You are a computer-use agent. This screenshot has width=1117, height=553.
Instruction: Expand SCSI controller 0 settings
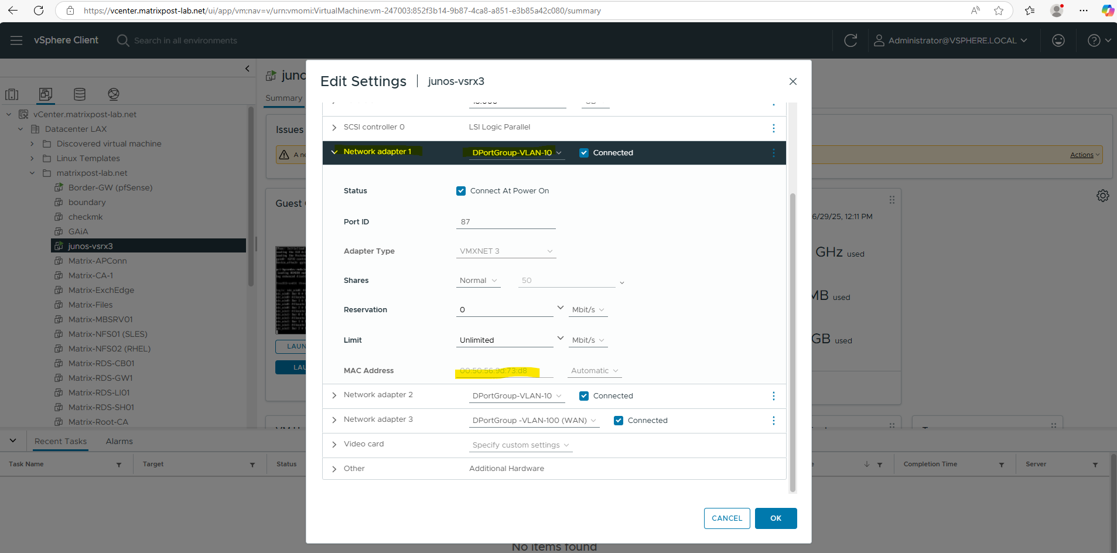pos(334,127)
